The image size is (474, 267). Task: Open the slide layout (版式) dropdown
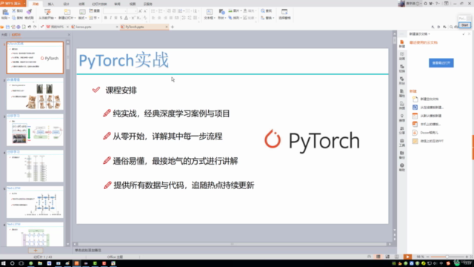[82, 18]
